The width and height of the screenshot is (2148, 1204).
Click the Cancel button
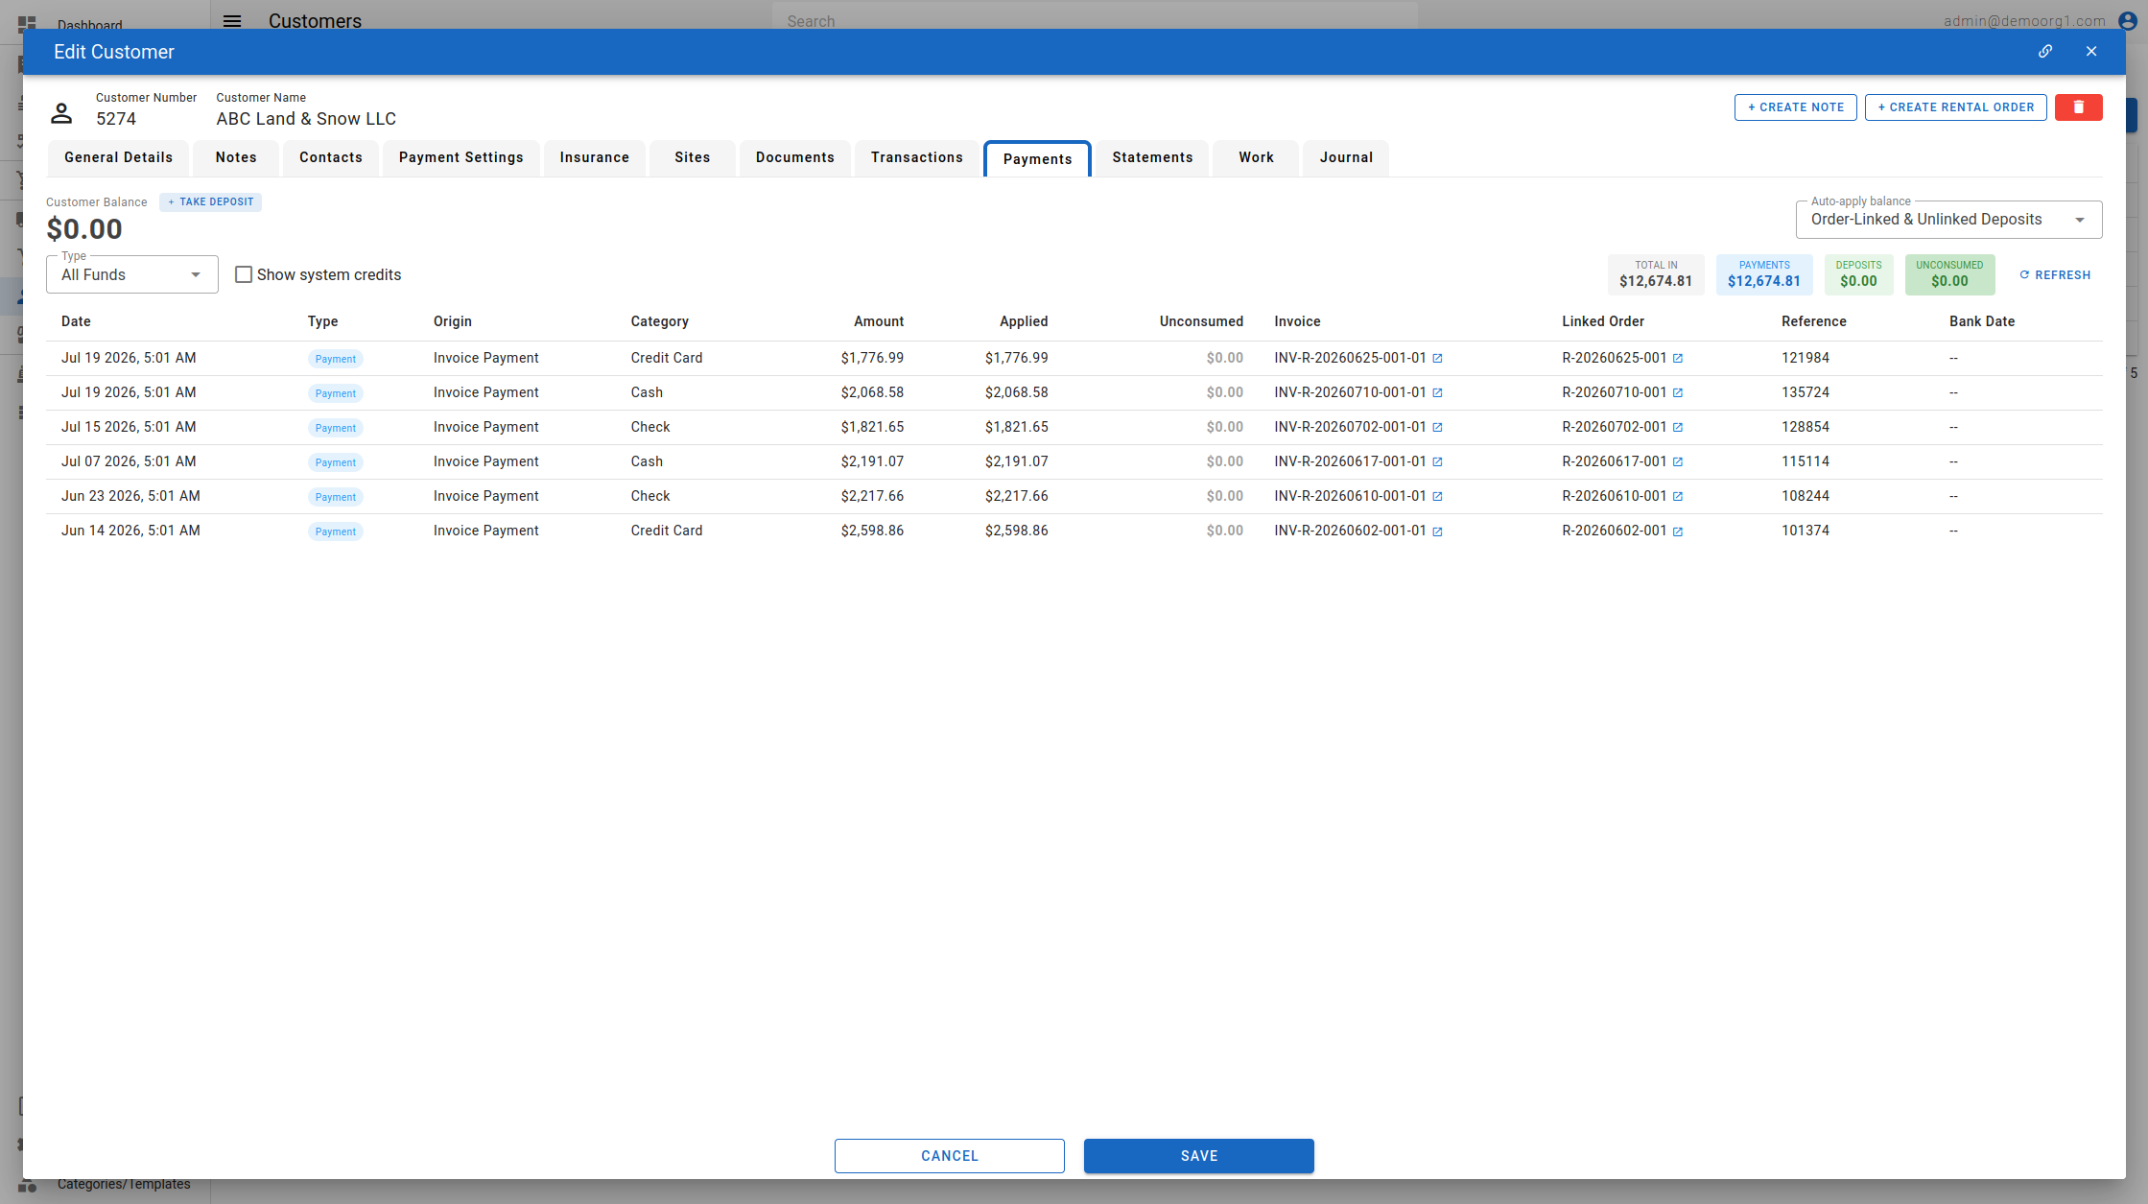pyautogui.click(x=950, y=1156)
